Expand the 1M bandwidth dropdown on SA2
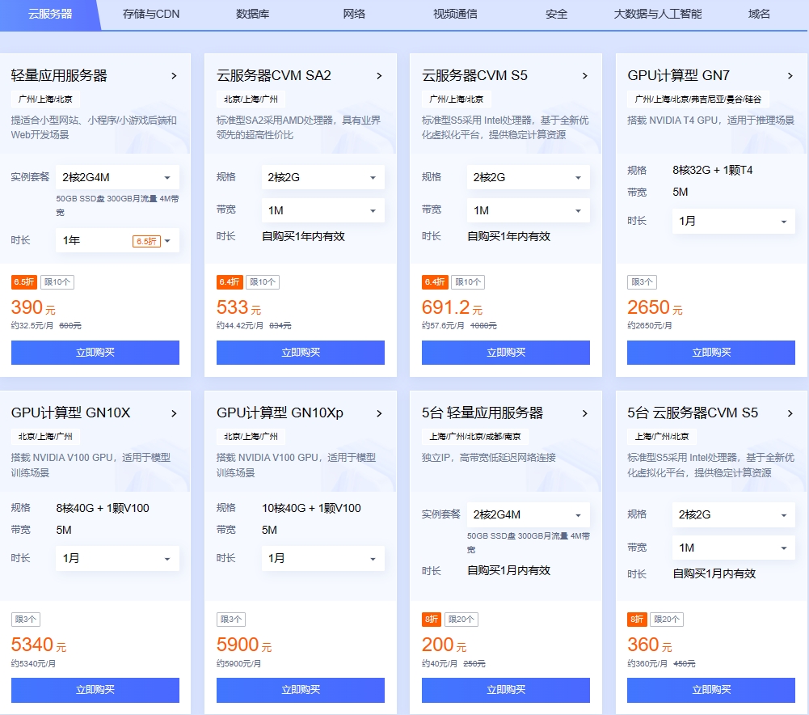 [322, 209]
